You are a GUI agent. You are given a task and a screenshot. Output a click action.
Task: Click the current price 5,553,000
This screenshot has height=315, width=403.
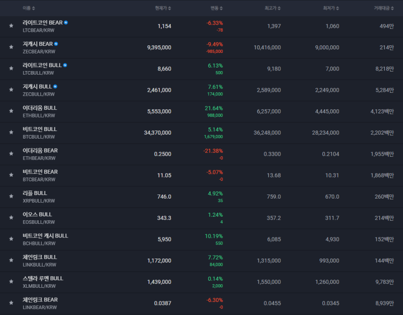coord(159,111)
